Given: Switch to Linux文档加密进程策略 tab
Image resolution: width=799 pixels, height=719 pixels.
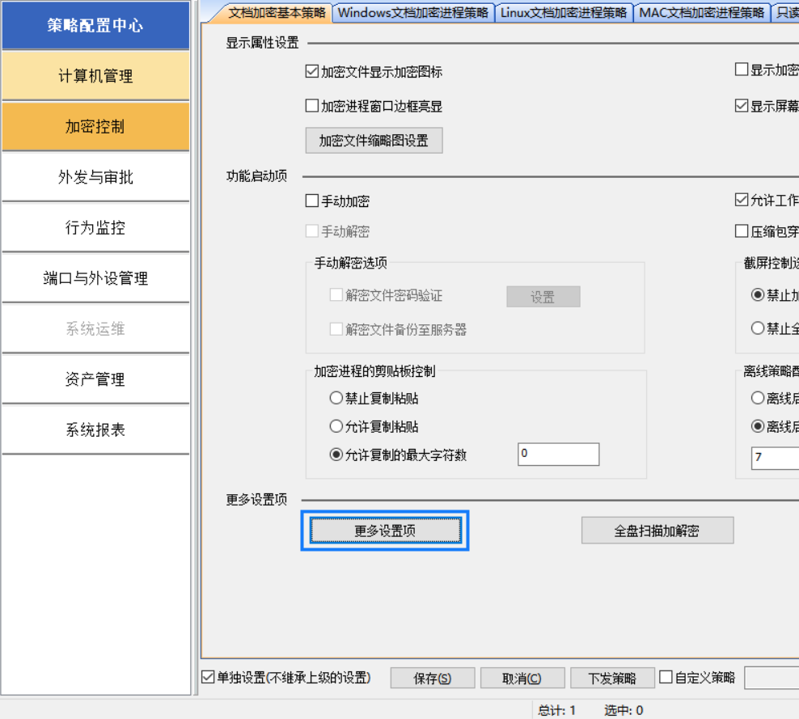Looking at the screenshot, I should (564, 12).
